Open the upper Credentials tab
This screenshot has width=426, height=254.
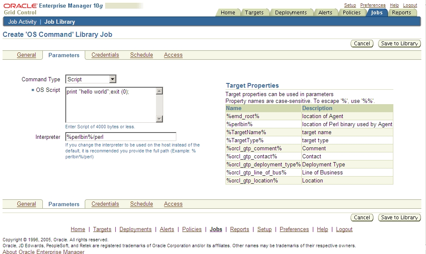105,55
